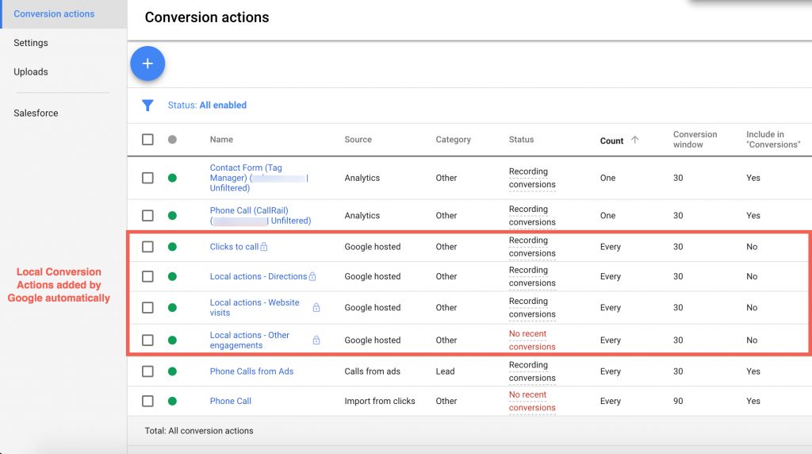
Task: Click the status dot column header
Action: coord(172,140)
